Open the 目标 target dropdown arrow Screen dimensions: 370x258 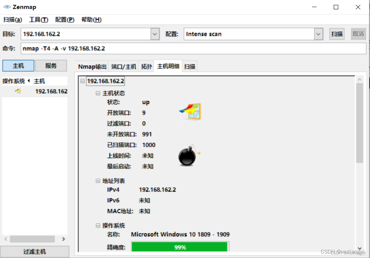[155, 34]
